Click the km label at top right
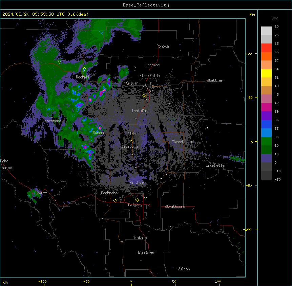The height and width of the screenshot is (286, 292). point(252,14)
